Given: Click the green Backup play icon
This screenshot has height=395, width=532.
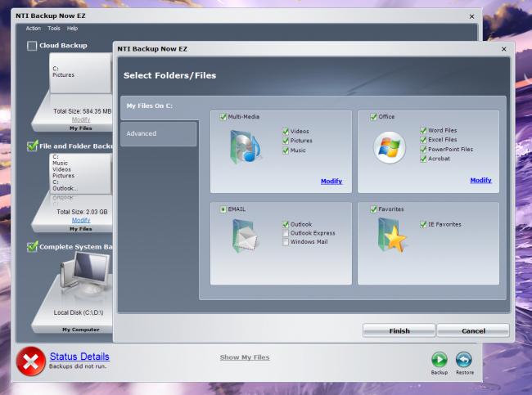Looking at the screenshot, I should pyautogui.click(x=439, y=359).
